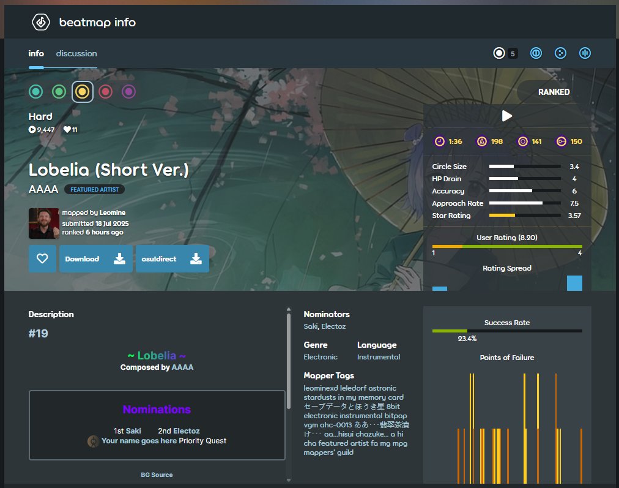This screenshot has height=488, width=619.
Task: Click the description scrollbar
Action: (289, 361)
